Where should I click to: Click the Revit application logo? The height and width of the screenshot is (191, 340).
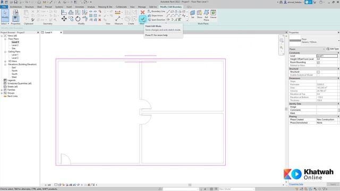pyautogui.click(x=2, y=2)
